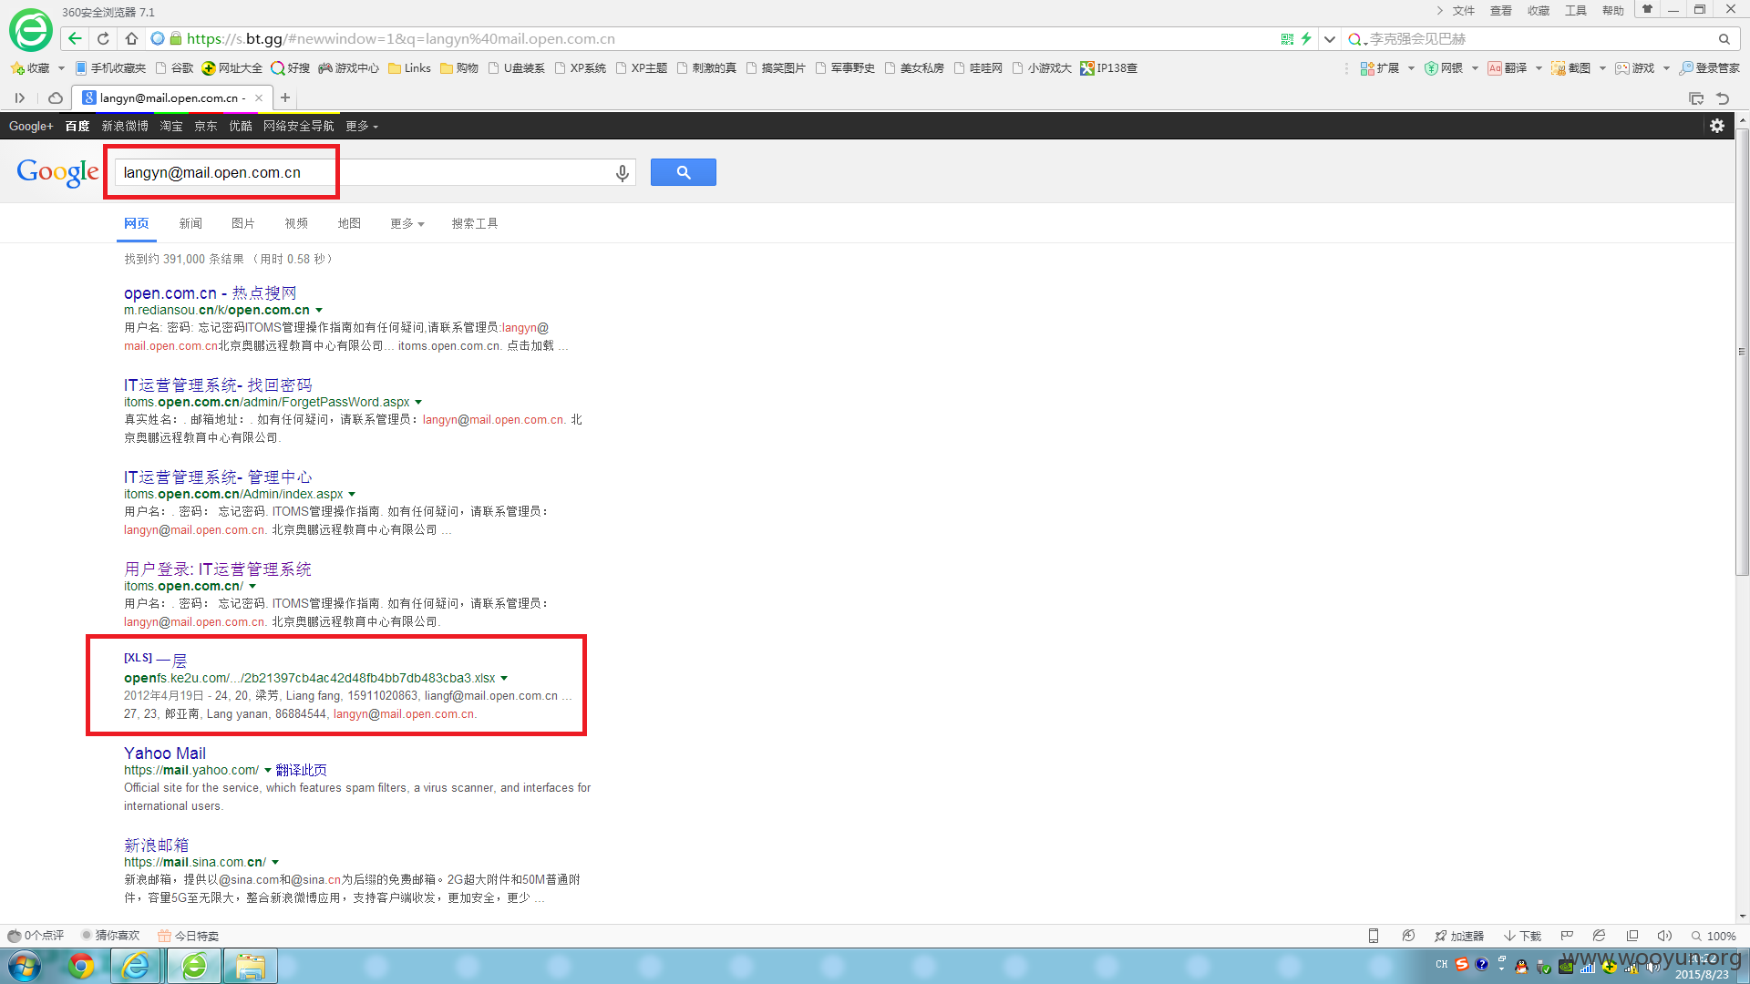This screenshot has width=1750, height=984.
Task: Click the restore closed tab undo icon
Action: click(1723, 98)
